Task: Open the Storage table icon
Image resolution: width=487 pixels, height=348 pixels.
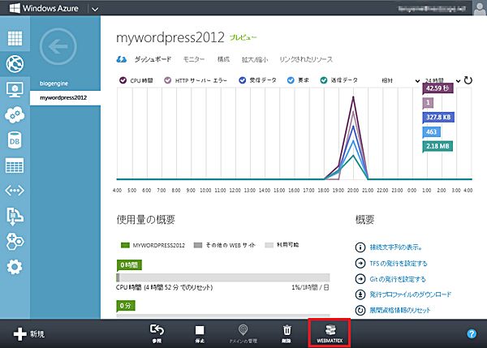Action: (15, 165)
